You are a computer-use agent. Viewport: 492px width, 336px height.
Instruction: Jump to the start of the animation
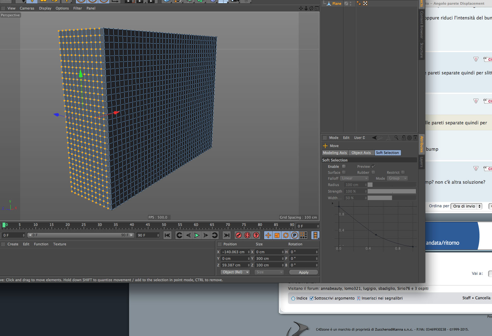tap(167, 235)
